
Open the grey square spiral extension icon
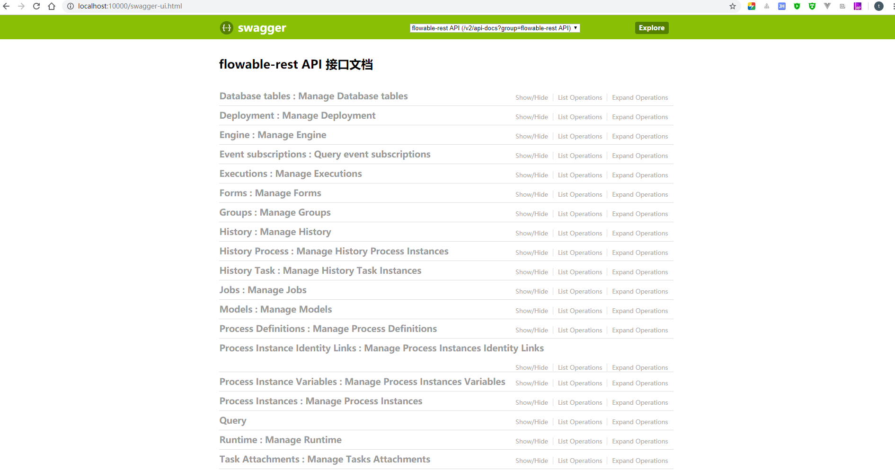point(842,6)
